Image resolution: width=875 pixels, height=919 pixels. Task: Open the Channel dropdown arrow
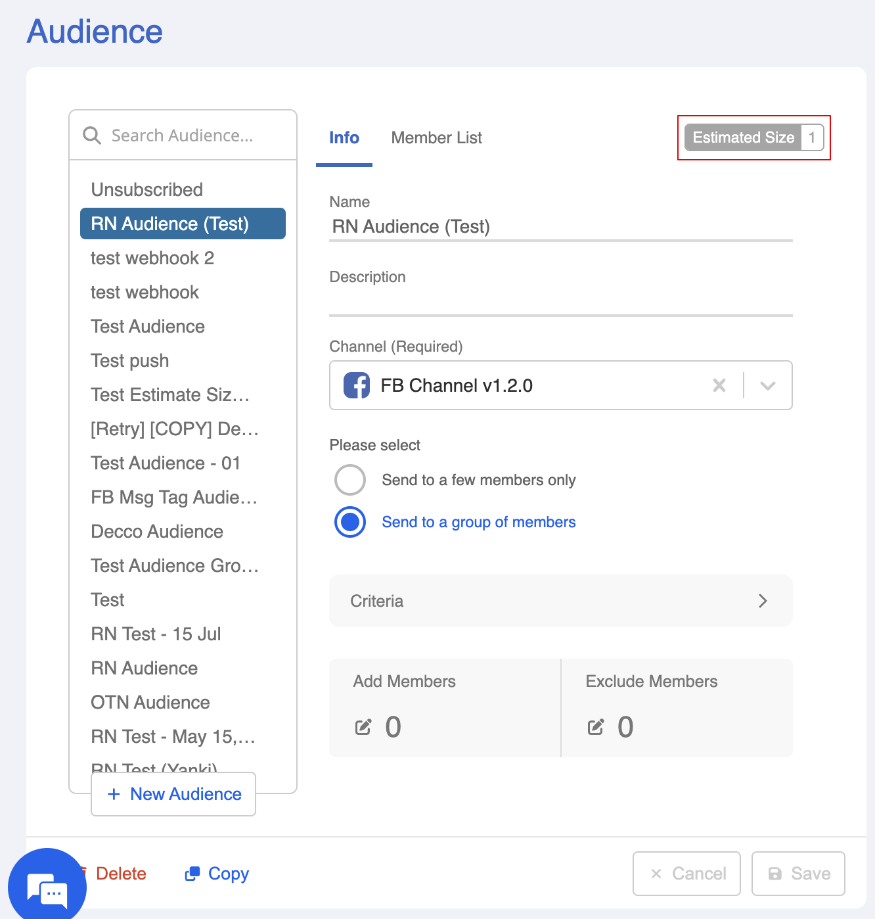[768, 385]
